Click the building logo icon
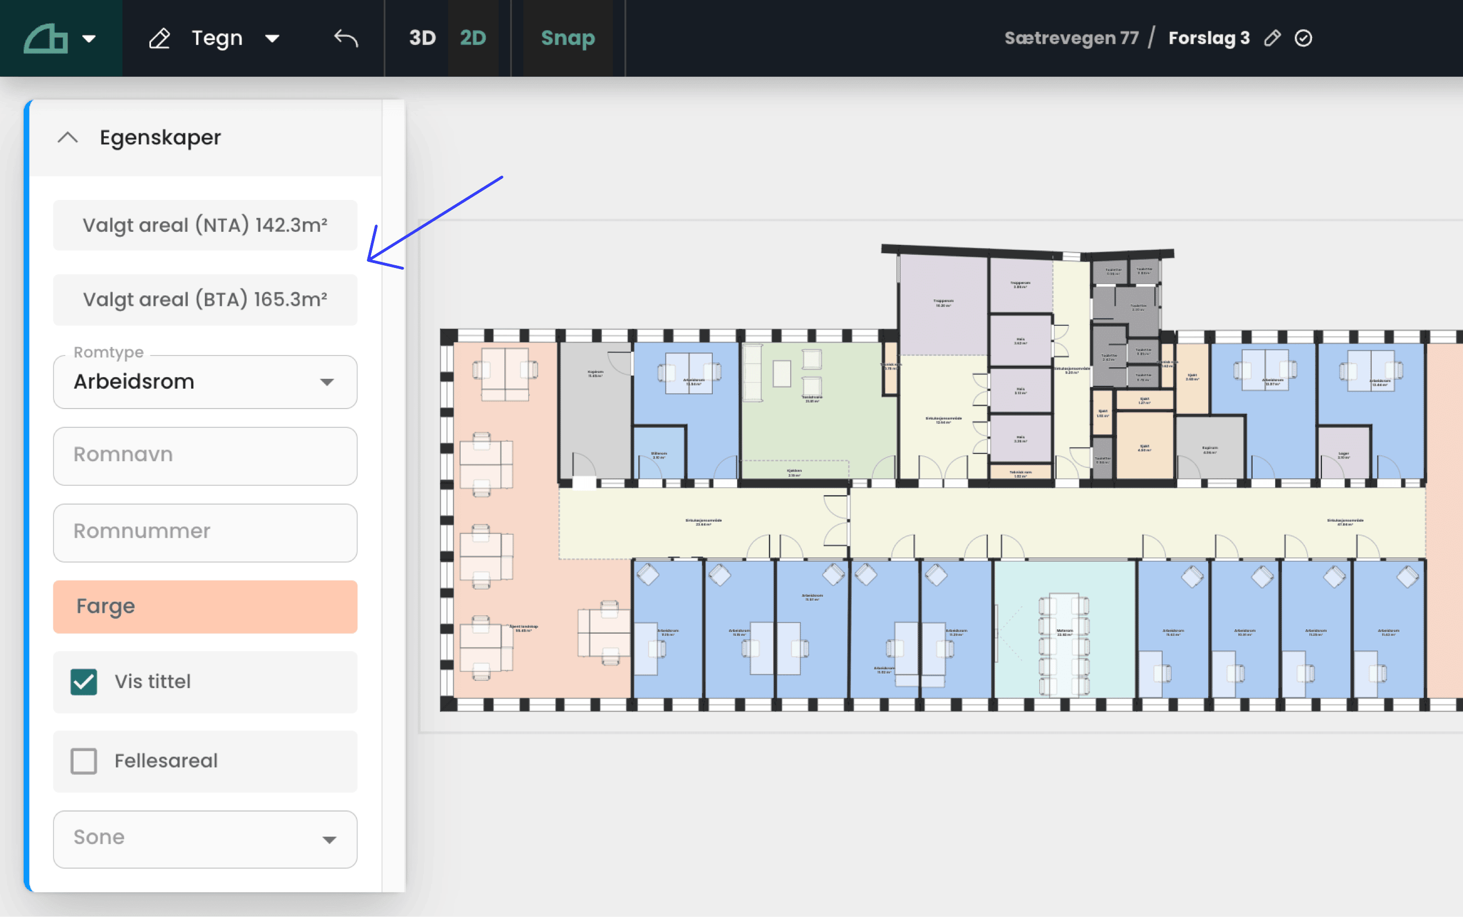Viewport: 1463px width, 917px height. pos(46,38)
